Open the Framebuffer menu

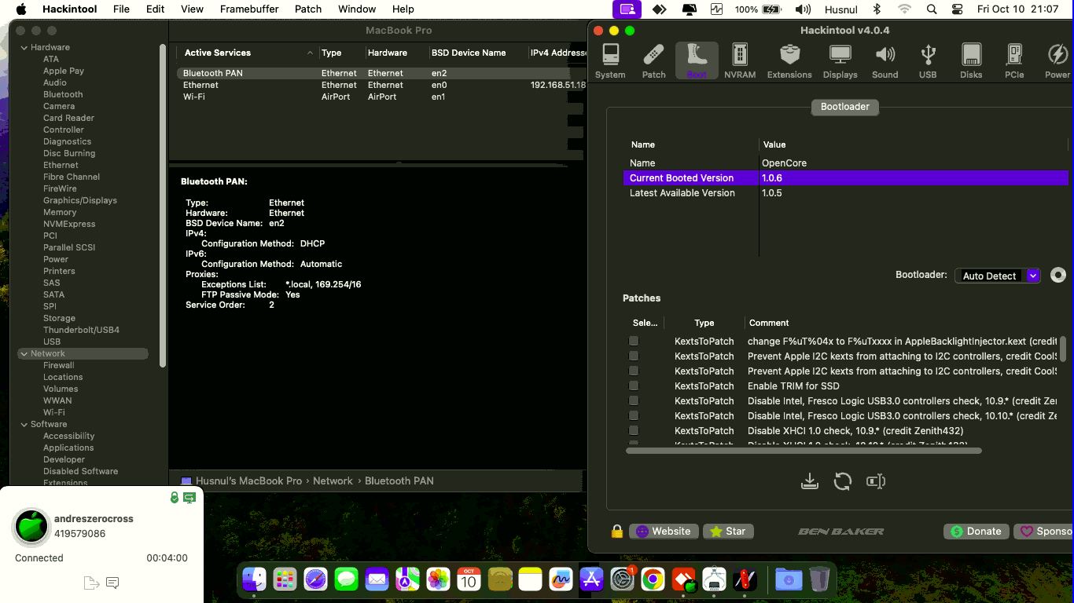(249, 9)
